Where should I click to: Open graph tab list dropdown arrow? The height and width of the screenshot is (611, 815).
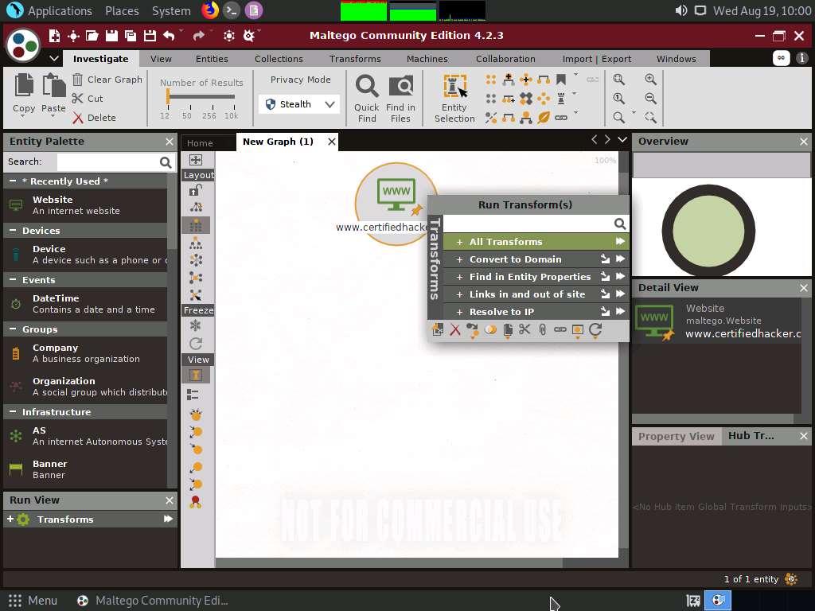622,139
